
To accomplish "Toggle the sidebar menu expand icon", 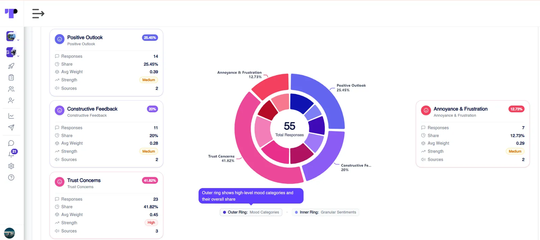I will 38,14.
